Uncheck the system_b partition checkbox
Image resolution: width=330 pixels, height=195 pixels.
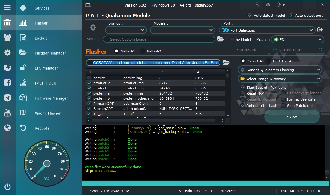pyautogui.click(x=89, y=98)
